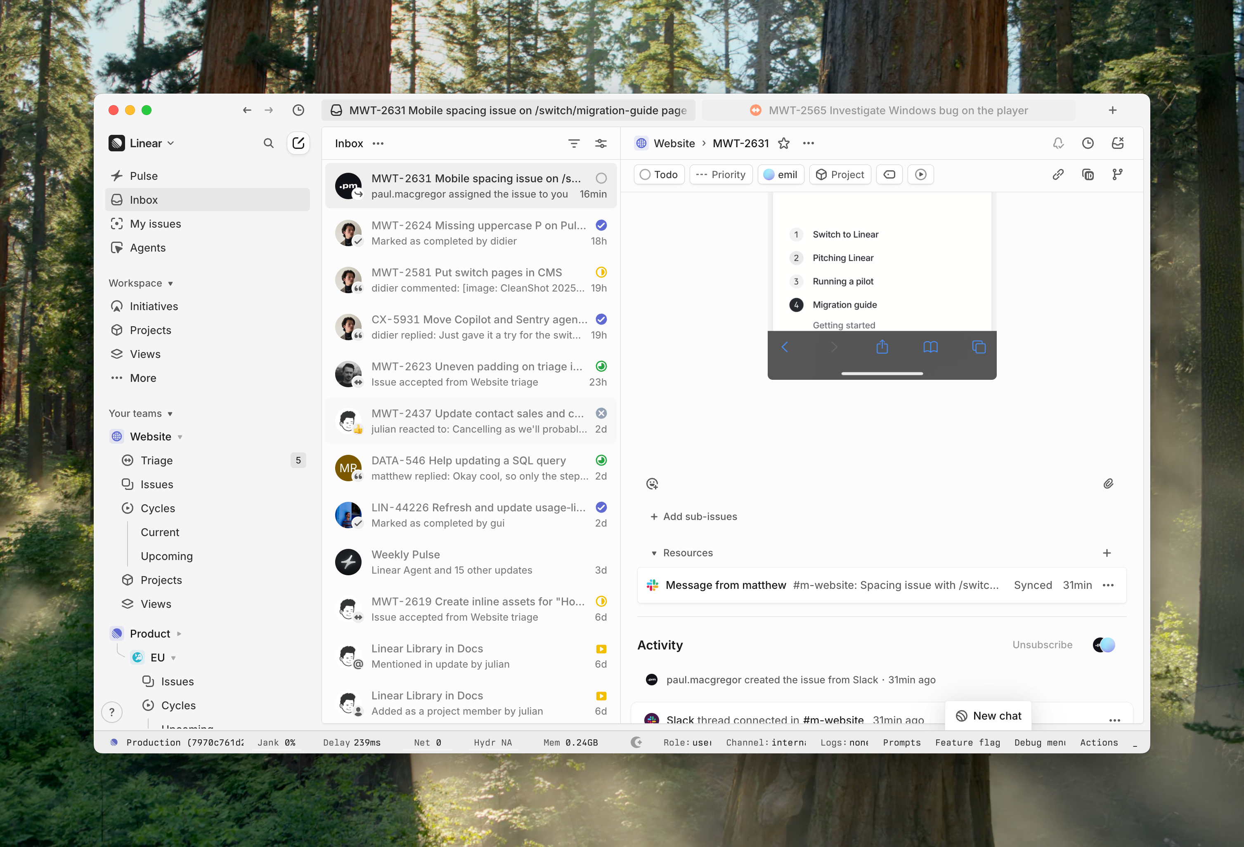The height and width of the screenshot is (847, 1244).
Task: Copy issue URL link icon
Action: click(1058, 174)
